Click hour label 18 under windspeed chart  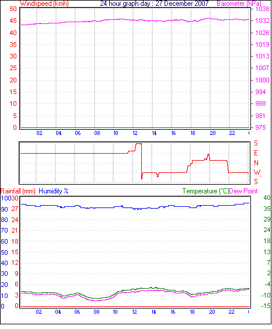point(193,133)
